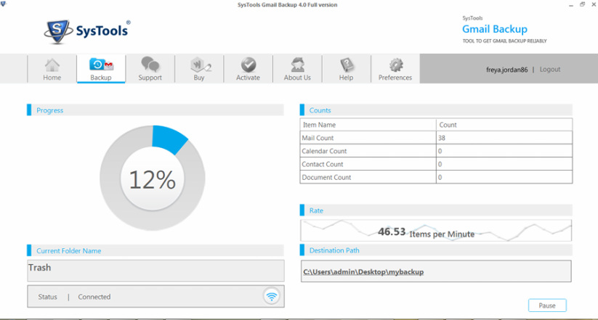Click the Item Name column header
This screenshot has height=320, width=598.
(368, 125)
